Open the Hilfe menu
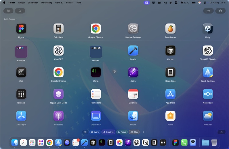Screen dimensions: 229x149 78,3
